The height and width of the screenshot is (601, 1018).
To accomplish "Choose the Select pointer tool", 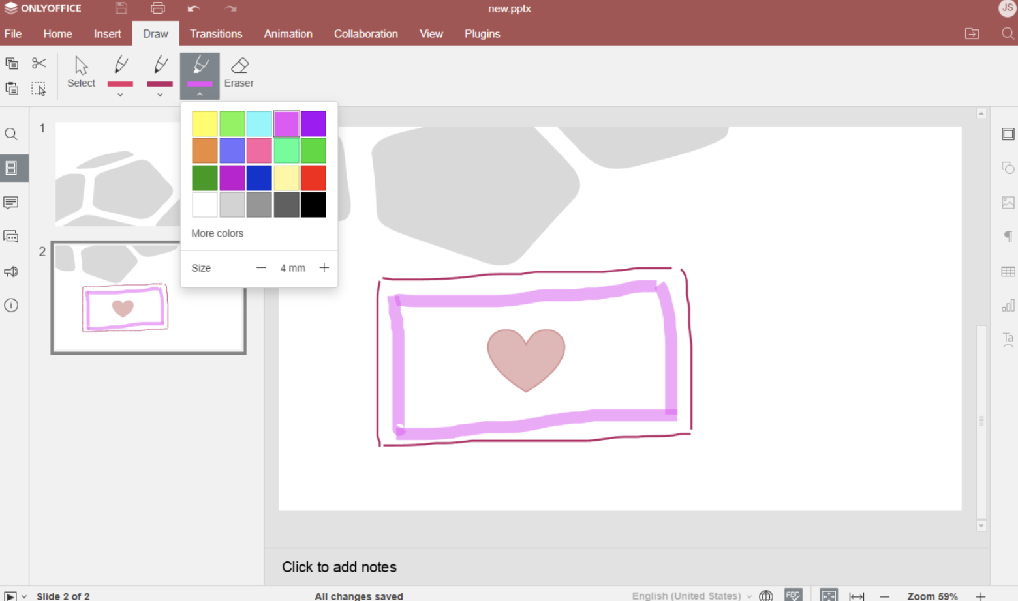I will (x=81, y=72).
